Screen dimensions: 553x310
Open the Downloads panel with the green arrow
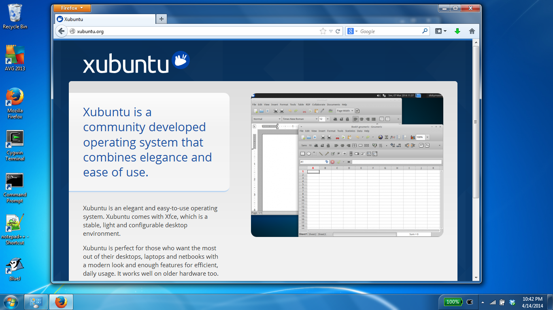point(457,31)
